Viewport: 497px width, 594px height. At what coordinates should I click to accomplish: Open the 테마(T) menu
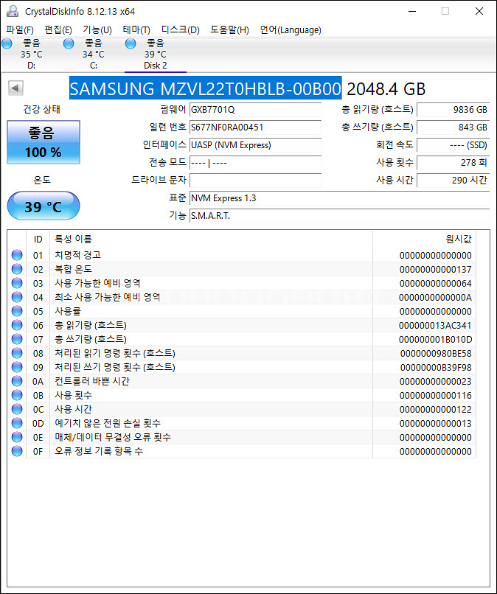[x=136, y=29]
